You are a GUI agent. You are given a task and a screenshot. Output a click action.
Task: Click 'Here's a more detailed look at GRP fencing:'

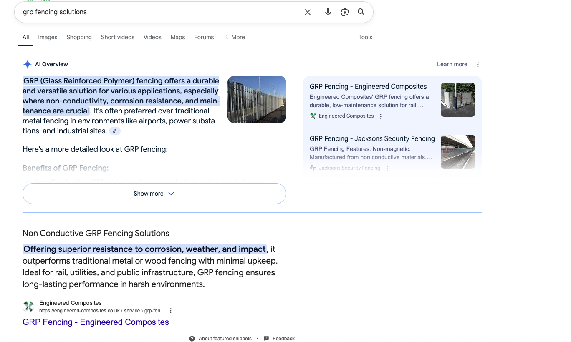click(95, 149)
